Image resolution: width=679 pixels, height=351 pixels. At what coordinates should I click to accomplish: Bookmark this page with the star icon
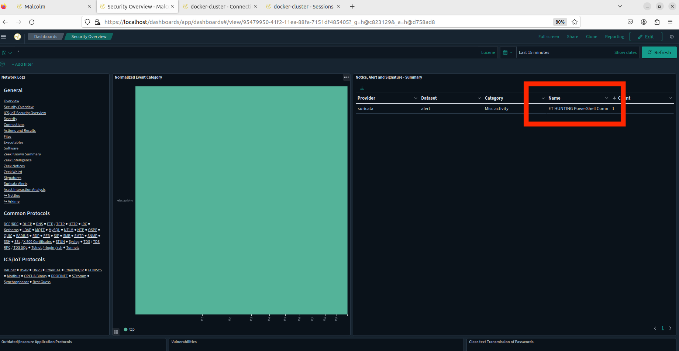coord(575,22)
